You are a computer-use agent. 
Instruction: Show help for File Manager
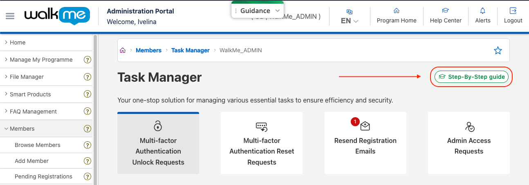pyautogui.click(x=87, y=77)
